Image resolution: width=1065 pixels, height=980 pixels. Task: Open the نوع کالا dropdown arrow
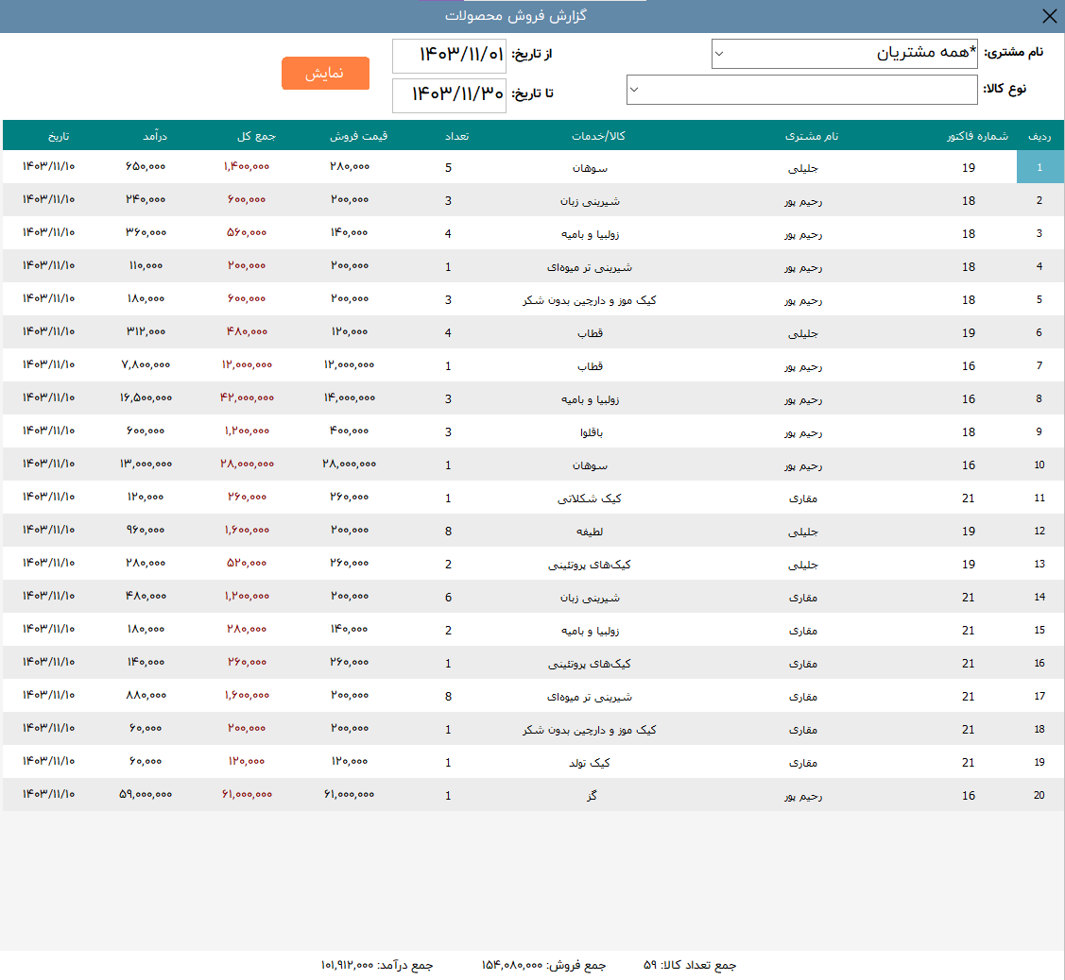[634, 90]
